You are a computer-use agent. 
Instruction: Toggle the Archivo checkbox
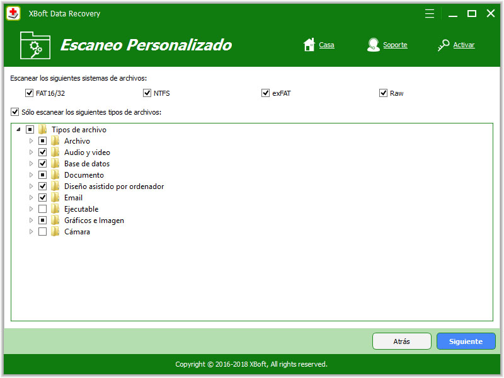click(42, 140)
